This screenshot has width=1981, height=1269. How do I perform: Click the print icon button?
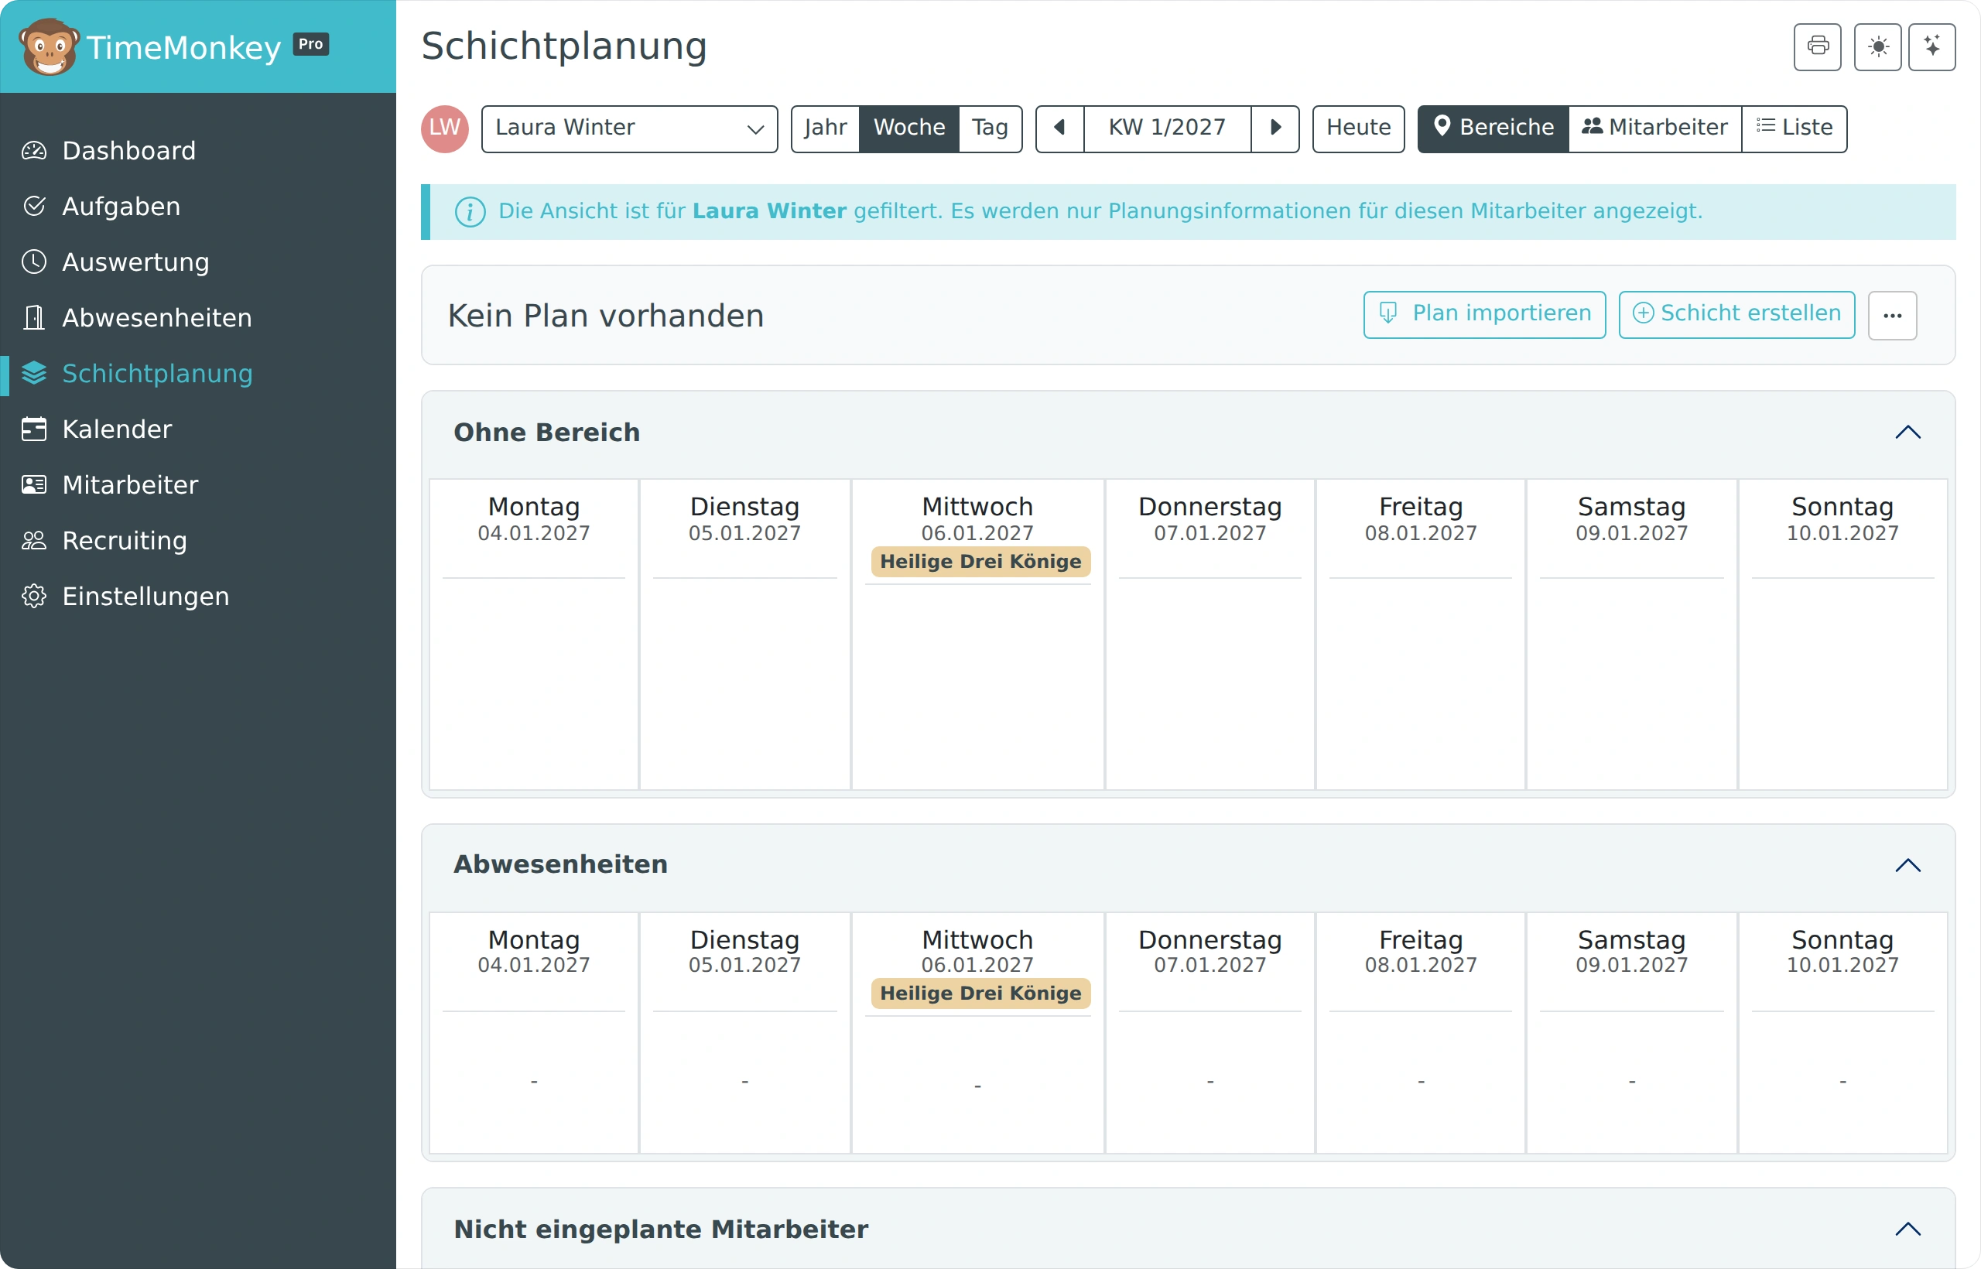click(1817, 47)
